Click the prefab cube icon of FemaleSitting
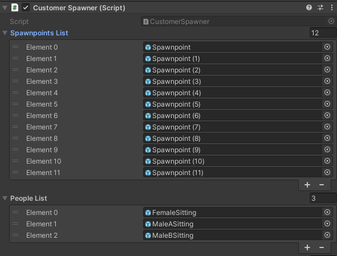Image resolution: width=337 pixels, height=256 pixels. [148, 213]
